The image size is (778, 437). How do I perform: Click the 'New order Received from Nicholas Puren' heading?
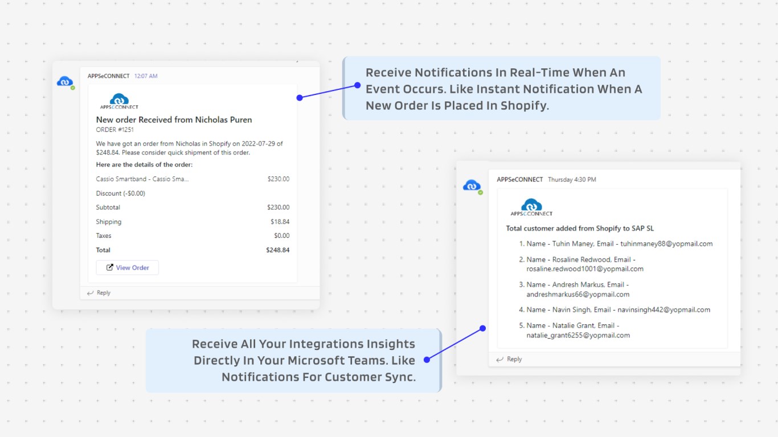pyautogui.click(x=174, y=119)
